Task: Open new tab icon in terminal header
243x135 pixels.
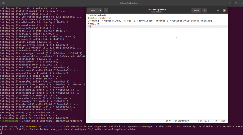Action: pos(3,3)
